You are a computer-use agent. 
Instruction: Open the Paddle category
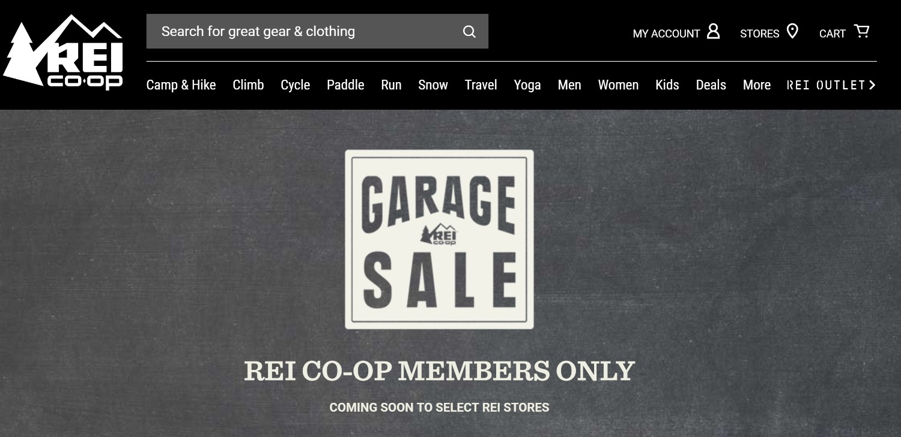(x=345, y=85)
